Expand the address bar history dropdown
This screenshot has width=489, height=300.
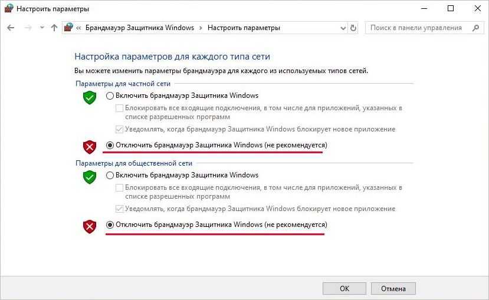coord(343,28)
